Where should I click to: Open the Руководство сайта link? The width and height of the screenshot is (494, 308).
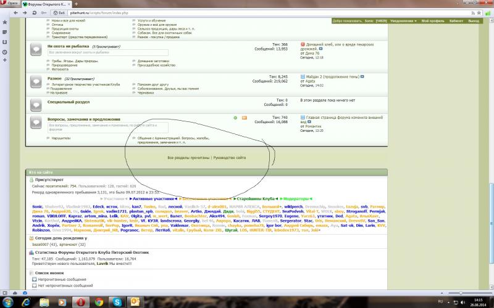point(229,158)
